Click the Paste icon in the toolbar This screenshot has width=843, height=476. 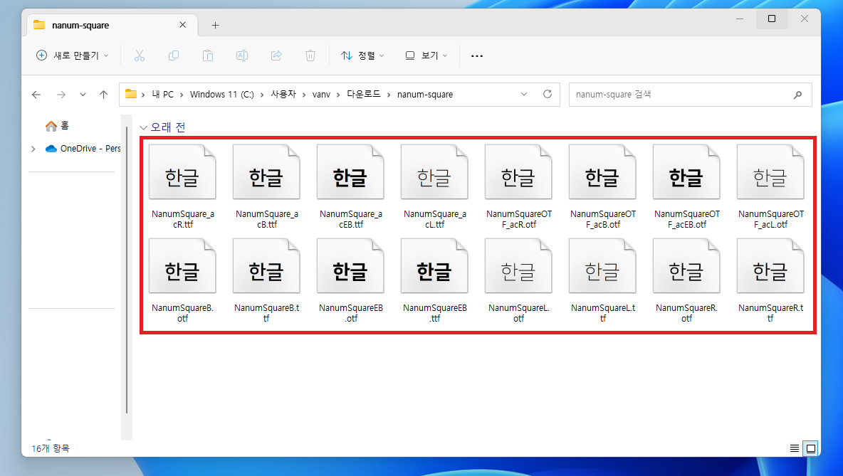[x=208, y=55]
